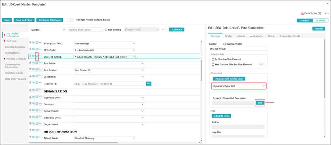This screenshot has width=331, height=145.
Task: Open more options dots for Locations row
Action: [x=41, y=76]
